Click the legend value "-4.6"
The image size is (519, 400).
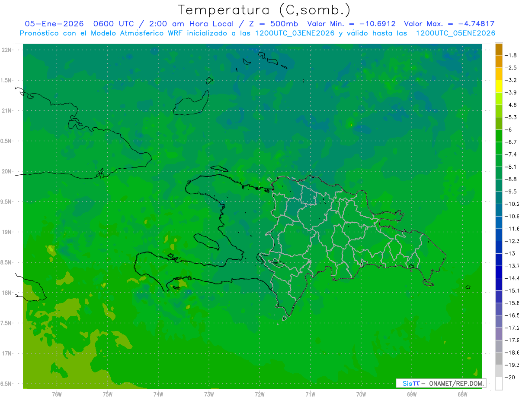[x=511, y=105]
